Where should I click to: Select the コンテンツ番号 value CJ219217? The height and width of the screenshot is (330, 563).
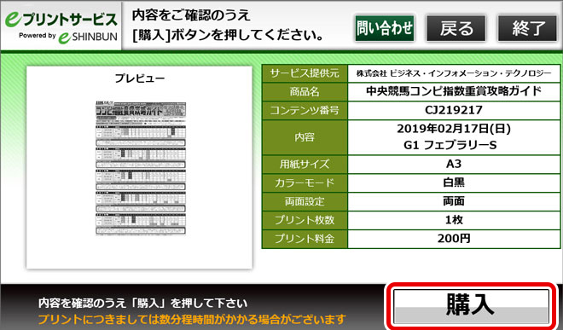[454, 110]
